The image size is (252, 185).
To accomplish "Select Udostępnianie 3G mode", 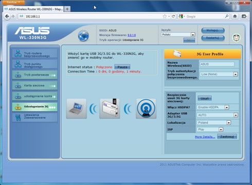I will (35, 107).
